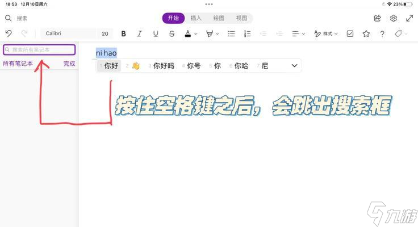Expand the IME candidate list chevron
The width and height of the screenshot is (418, 227).
coord(294,65)
